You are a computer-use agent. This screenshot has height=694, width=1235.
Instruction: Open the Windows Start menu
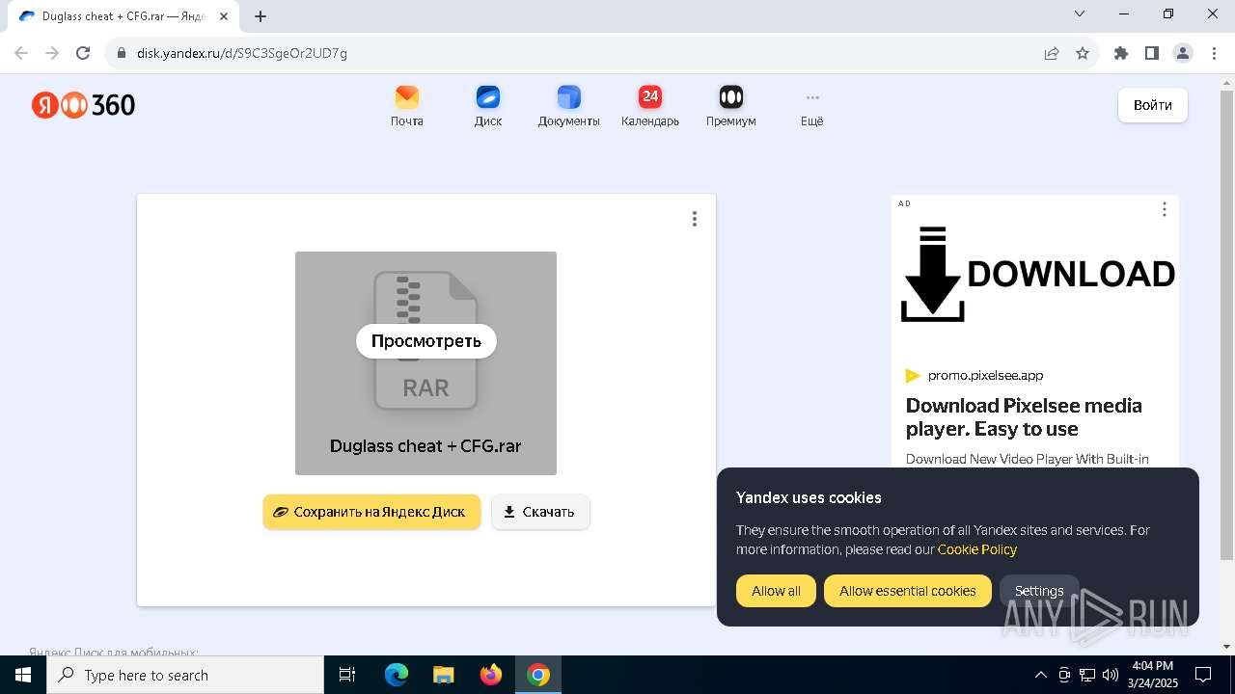coord(23,675)
